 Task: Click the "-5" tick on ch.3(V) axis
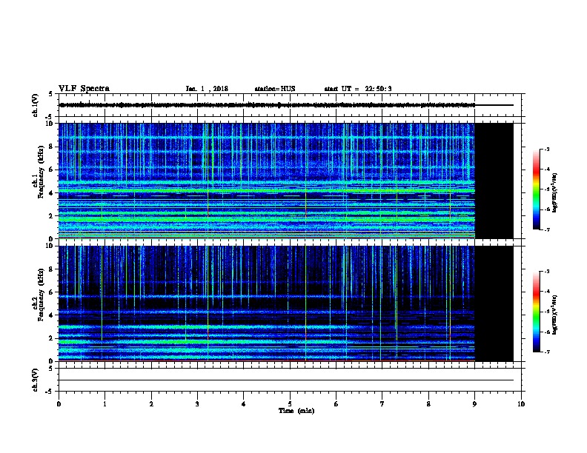pos(50,392)
